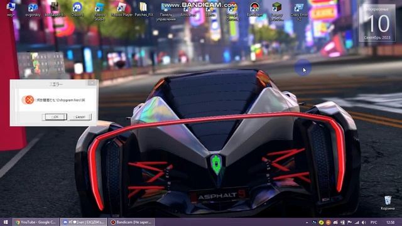Open the computer icon on the desktop
This screenshot has width=402, height=226.
coord(11,9)
